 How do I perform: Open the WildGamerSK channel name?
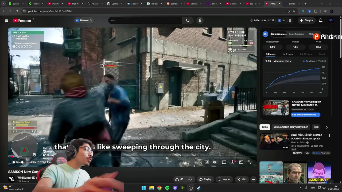(26, 178)
